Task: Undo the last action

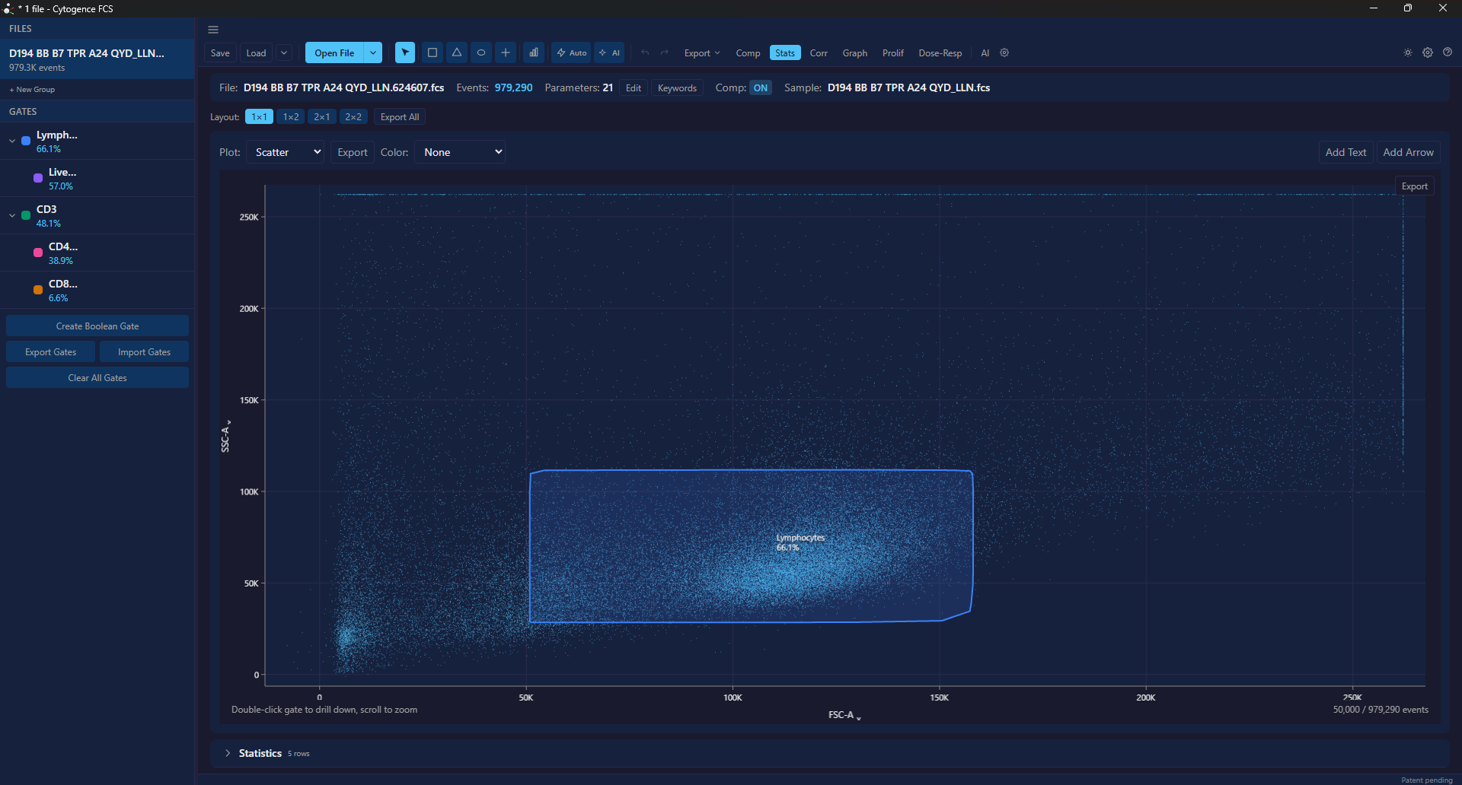Action: click(645, 52)
